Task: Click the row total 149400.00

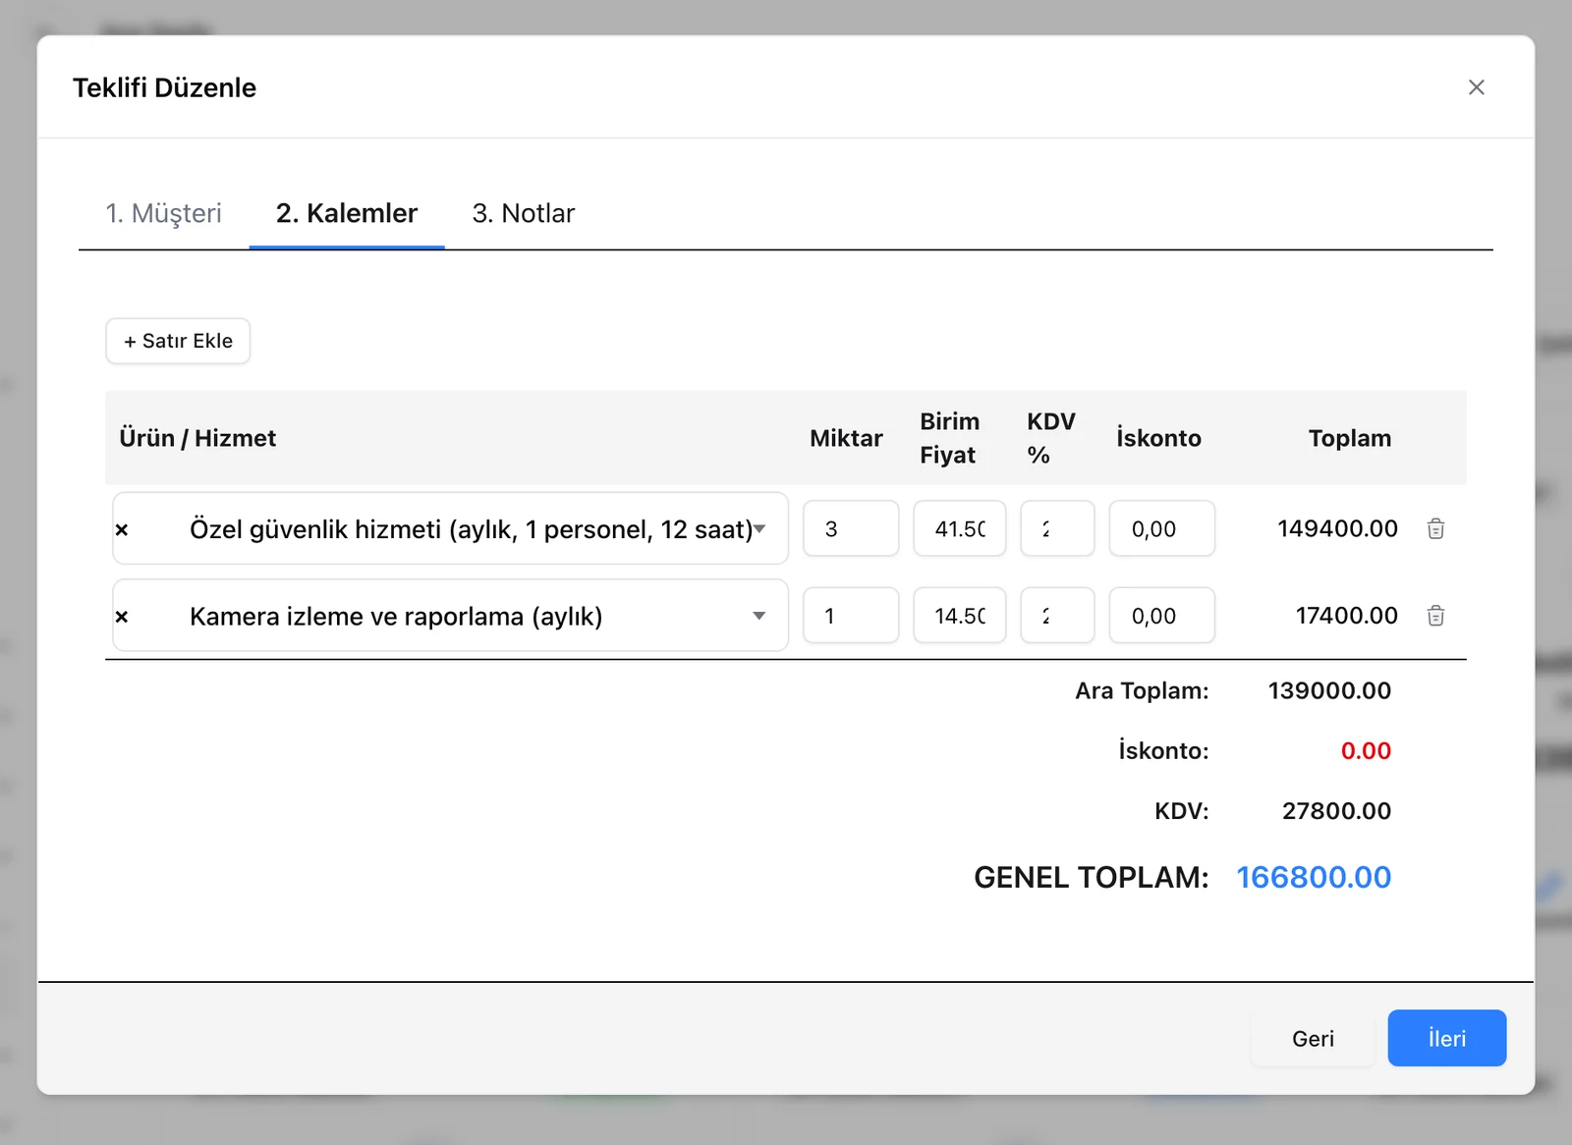Action: click(x=1337, y=528)
